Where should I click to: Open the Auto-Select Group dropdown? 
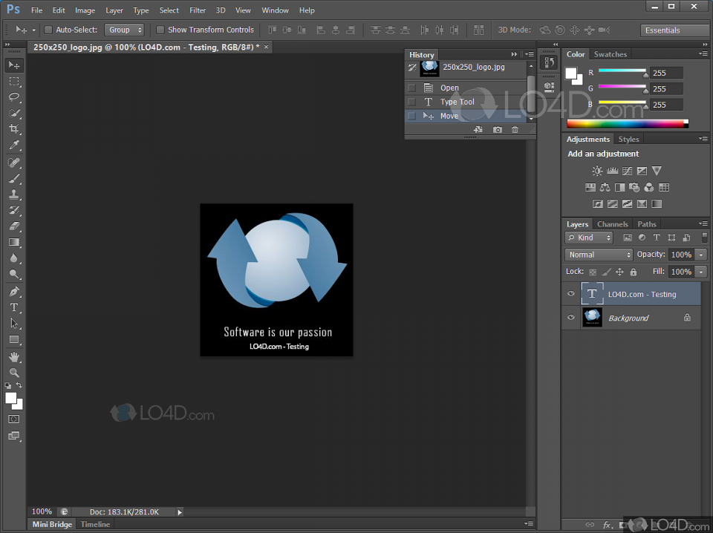(x=125, y=30)
